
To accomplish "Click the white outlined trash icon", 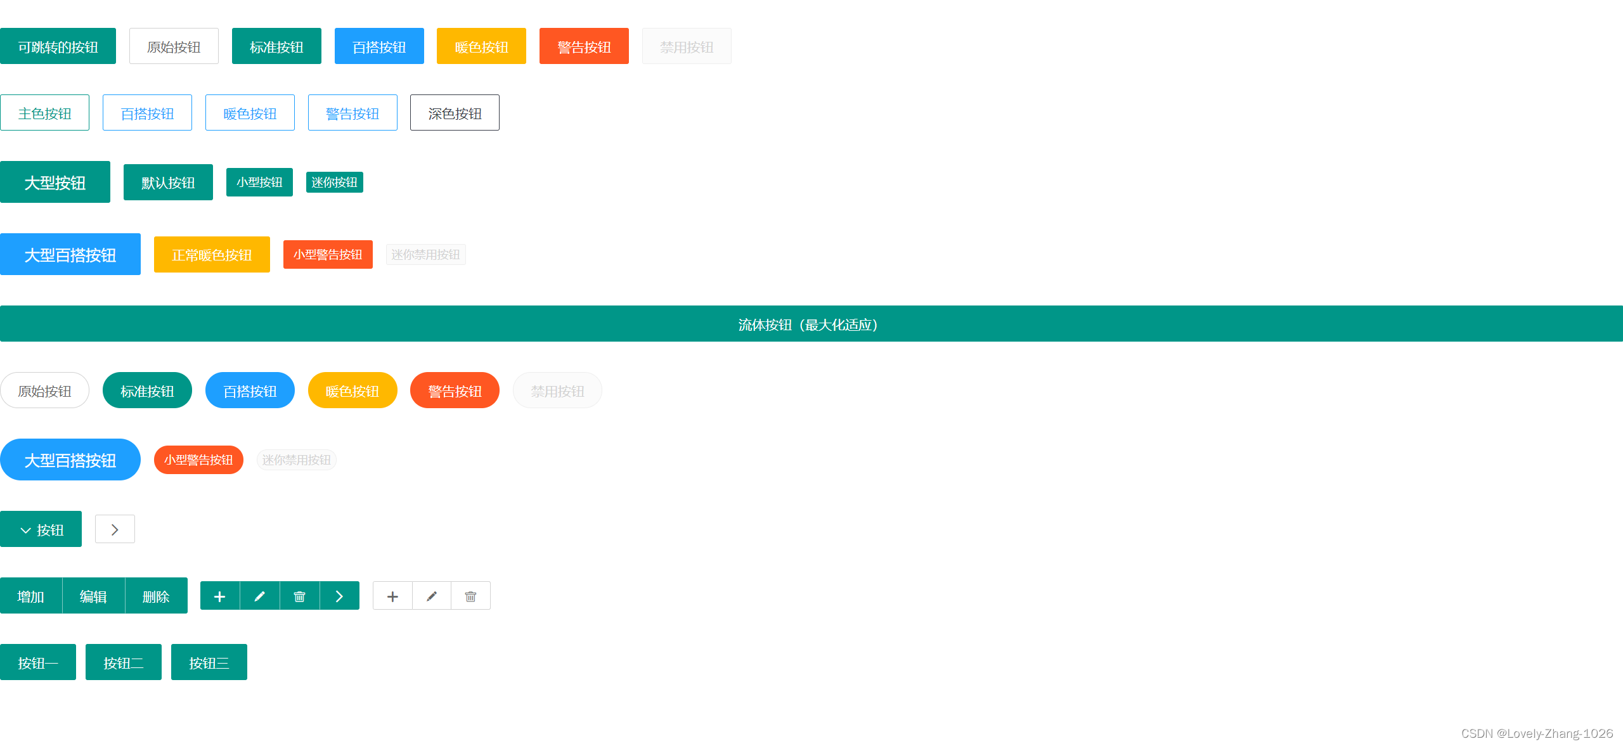I will coord(470,596).
